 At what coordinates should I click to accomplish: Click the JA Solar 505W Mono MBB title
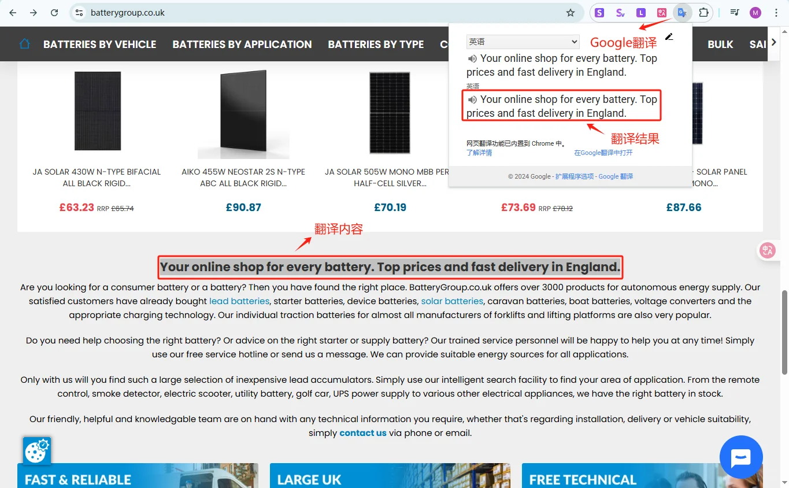pos(387,178)
